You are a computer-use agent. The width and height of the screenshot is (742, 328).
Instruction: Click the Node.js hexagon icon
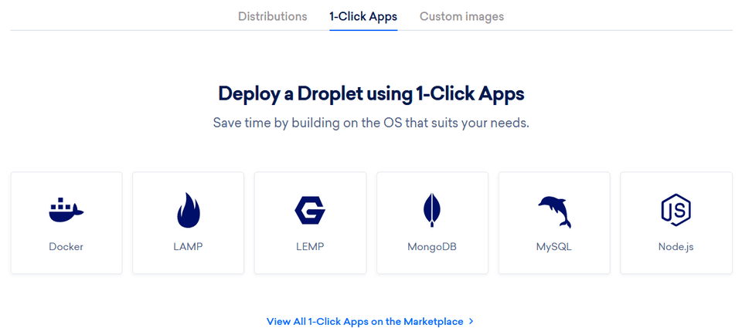click(x=676, y=210)
